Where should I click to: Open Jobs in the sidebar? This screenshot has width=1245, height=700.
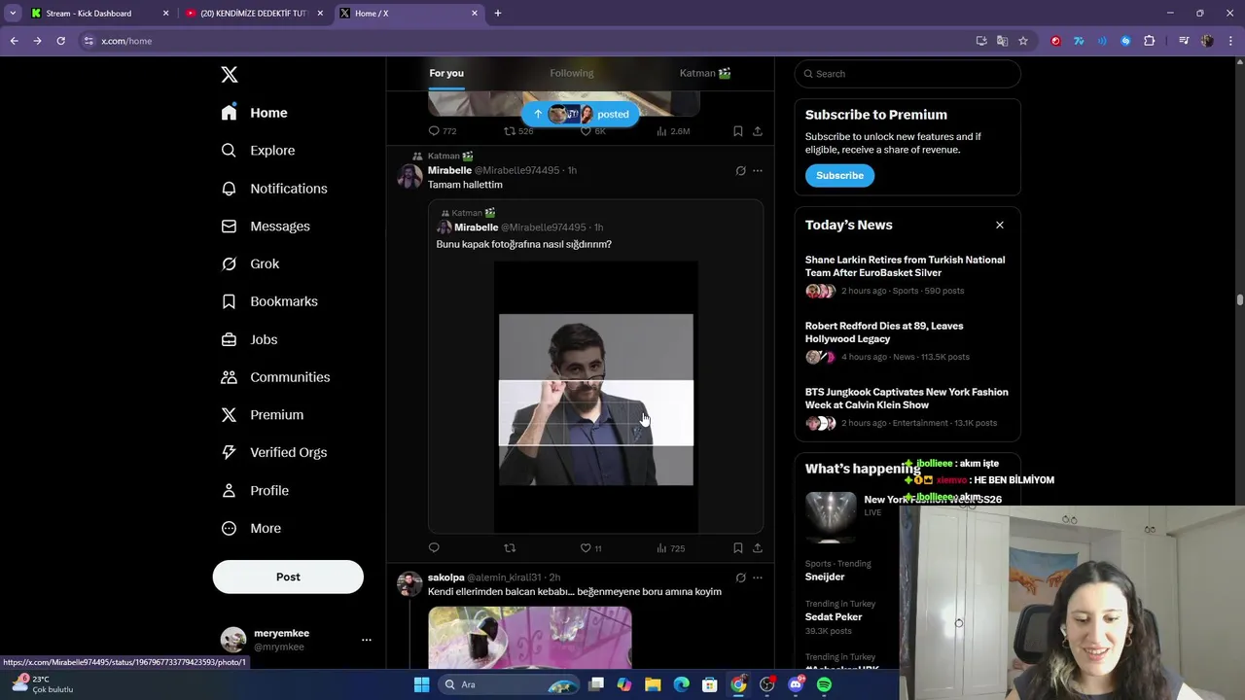[x=249, y=339]
